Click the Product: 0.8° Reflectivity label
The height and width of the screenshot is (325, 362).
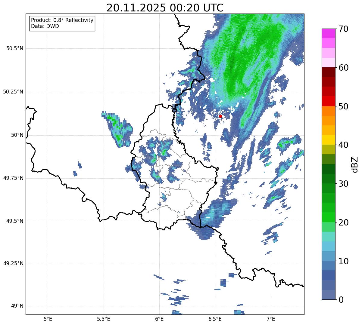(x=62, y=20)
